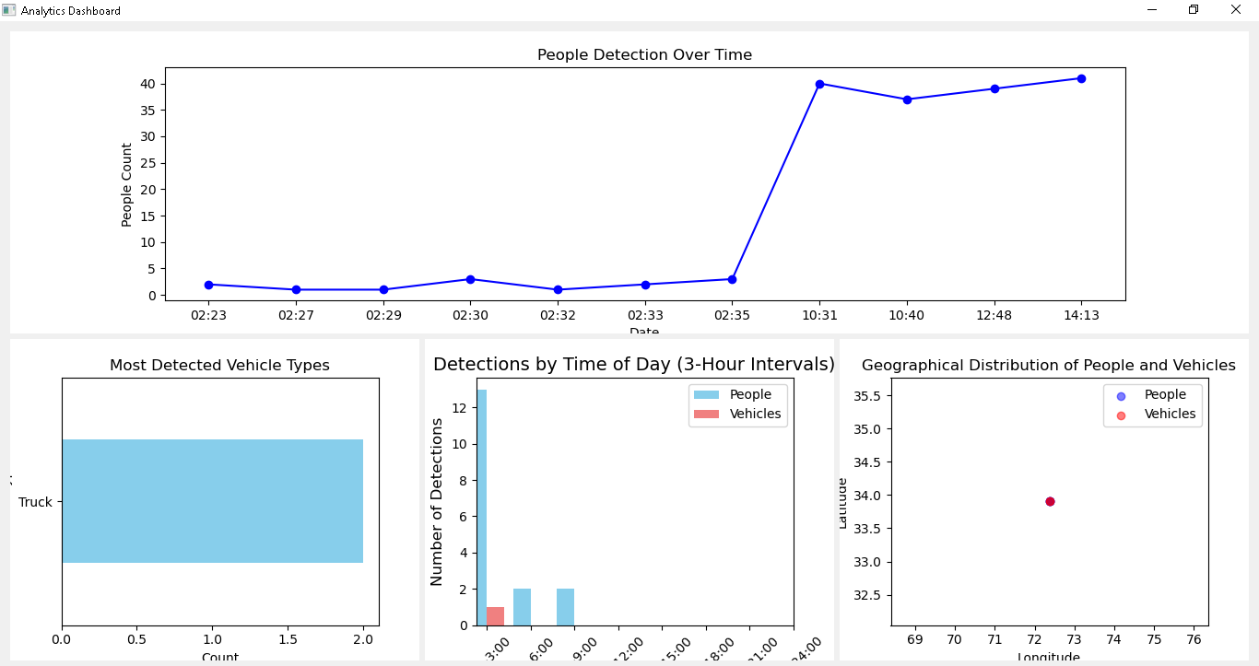Click the red Vehicles legend dot in the geographical chart

click(x=1121, y=415)
